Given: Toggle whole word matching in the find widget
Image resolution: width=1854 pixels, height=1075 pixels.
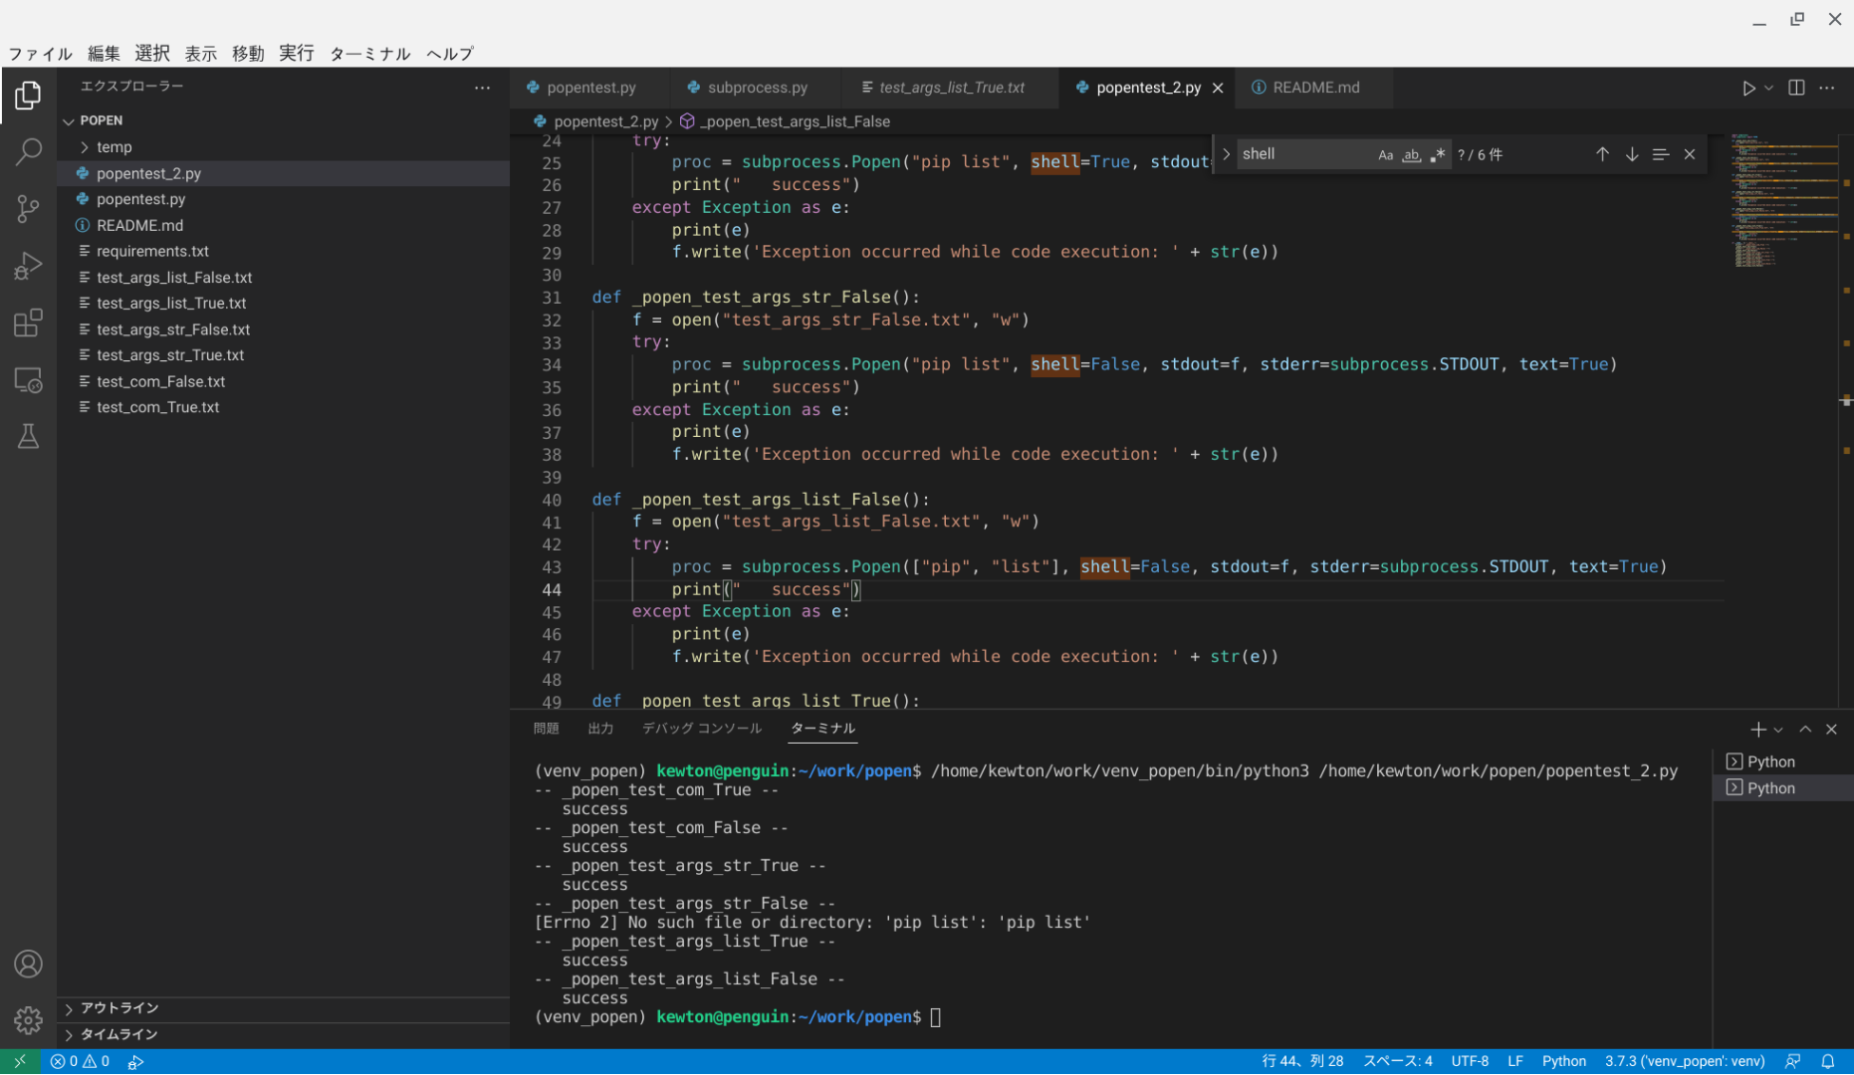Looking at the screenshot, I should 1411,154.
